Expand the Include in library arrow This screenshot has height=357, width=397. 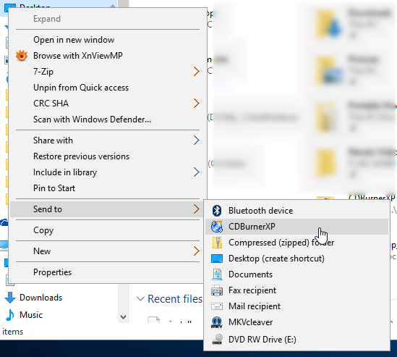197,172
